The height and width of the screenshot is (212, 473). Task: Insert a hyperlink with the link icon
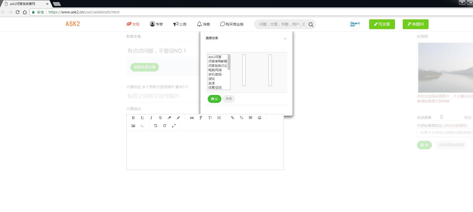pyautogui.click(x=232, y=118)
